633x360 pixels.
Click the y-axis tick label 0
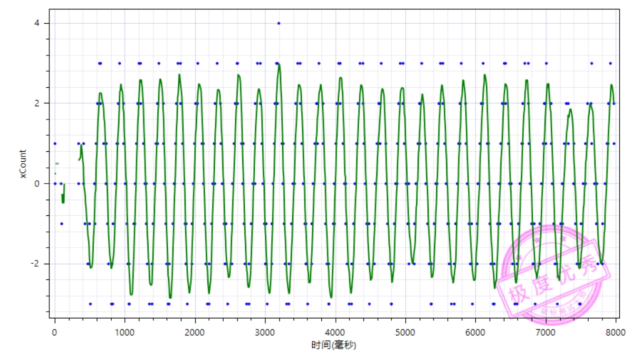[42, 184]
